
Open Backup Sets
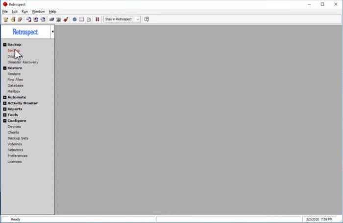click(x=18, y=138)
